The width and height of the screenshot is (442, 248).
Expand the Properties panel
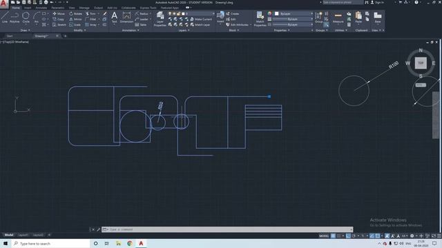(282, 30)
